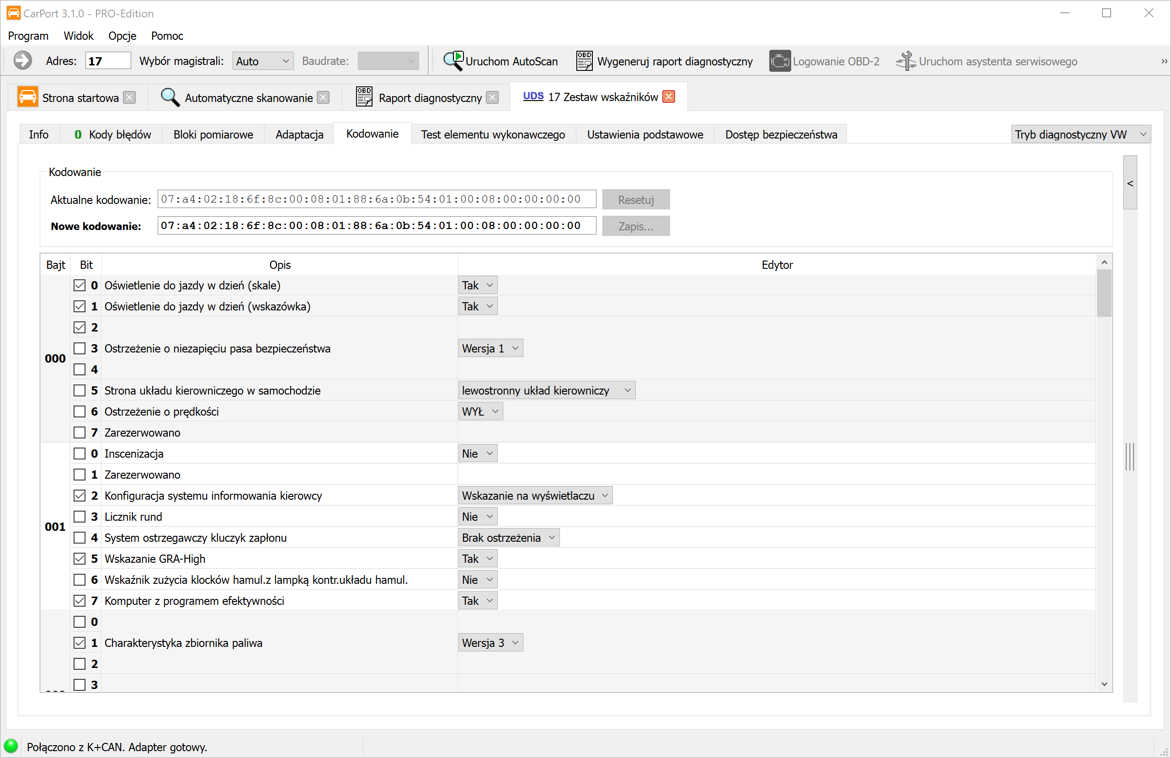Expand steering side dropdown lewostronny układ kierowniczy
The width and height of the screenshot is (1171, 758).
point(546,390)
